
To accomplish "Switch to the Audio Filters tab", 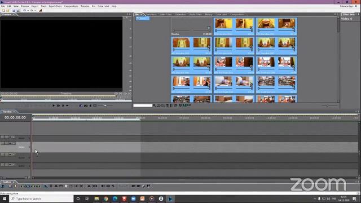I will click(195, 15).
